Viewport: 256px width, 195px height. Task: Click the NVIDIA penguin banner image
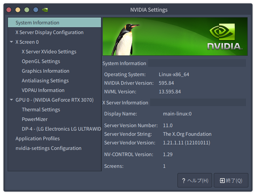pyautogui.click(x=175, y=36)
